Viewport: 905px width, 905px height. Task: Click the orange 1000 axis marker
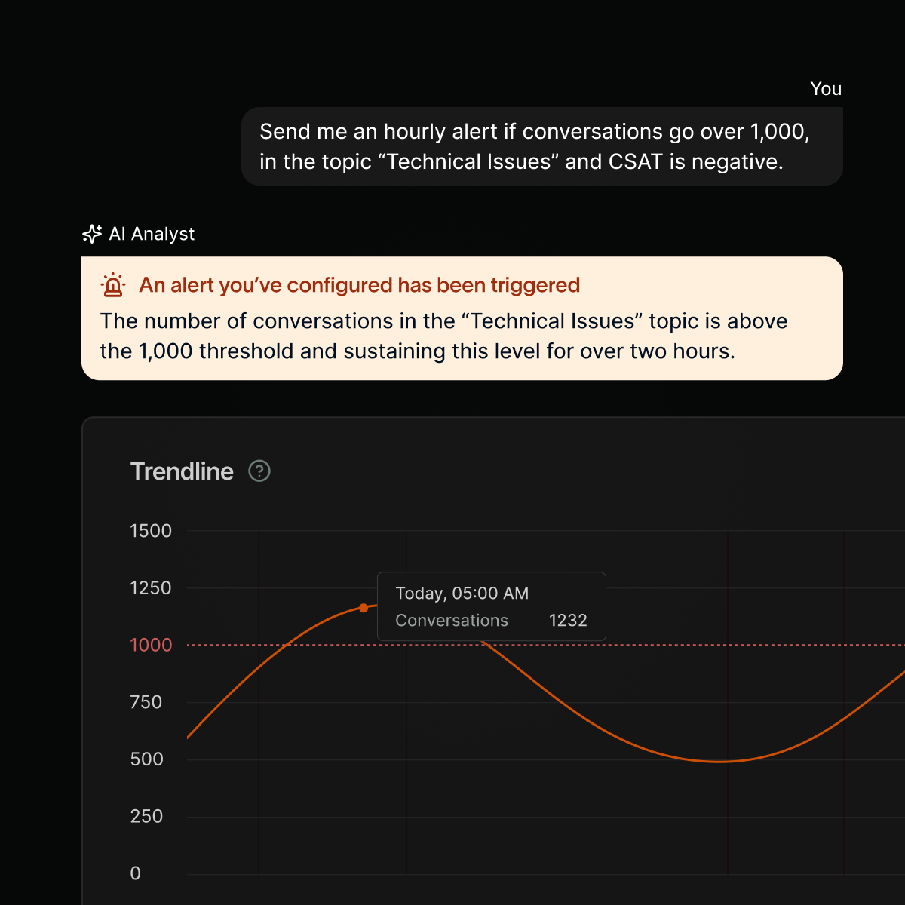pyautogui.click(x=150, y=645)
